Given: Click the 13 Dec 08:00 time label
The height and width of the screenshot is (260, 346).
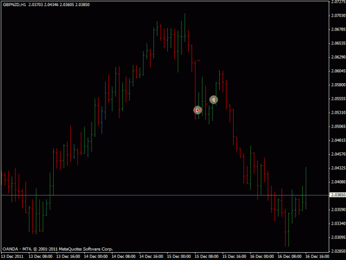Looking at the screenshot, I should [x=40, y=257].
